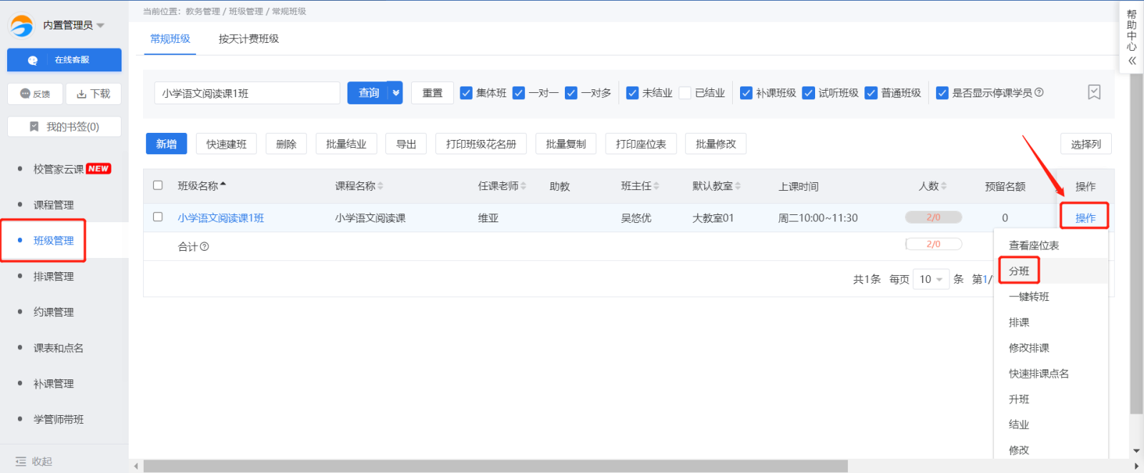This screenshot has height=473, width=1144.
Task: Open the 内置管理员 account dropdown arrow
Action: (100, 26)
